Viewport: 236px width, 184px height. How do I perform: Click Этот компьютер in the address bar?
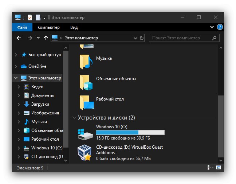(x=82, y=38)
